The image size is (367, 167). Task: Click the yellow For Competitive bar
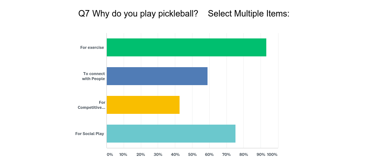[x=143, y=105]
